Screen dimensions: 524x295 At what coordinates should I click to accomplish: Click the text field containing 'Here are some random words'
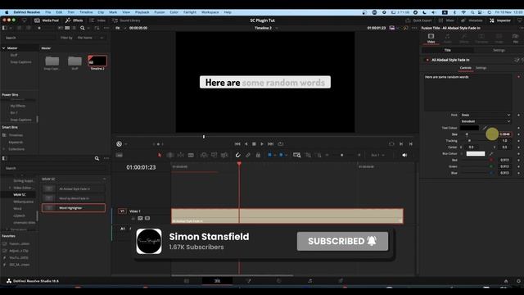tap(468, 93)
